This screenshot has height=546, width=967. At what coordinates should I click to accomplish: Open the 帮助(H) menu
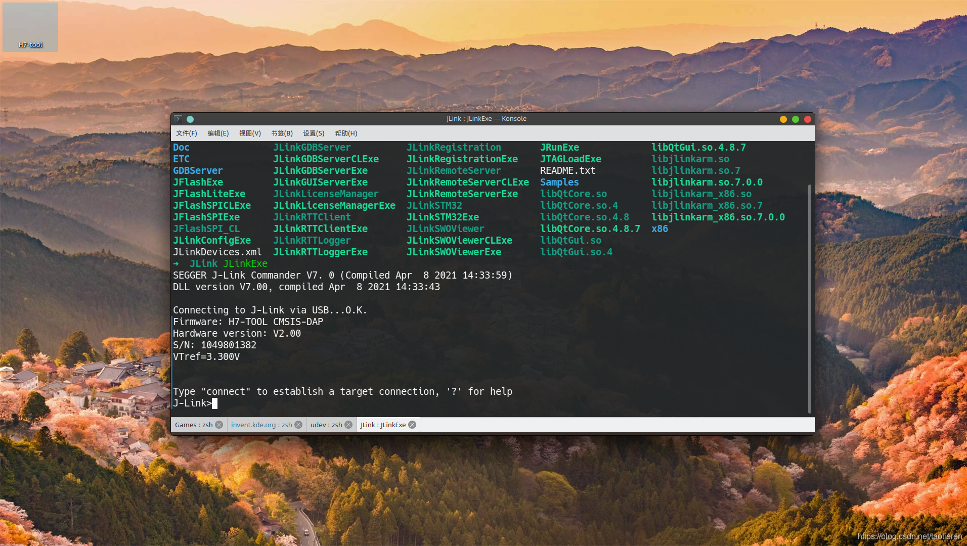[x=346, y=133]
